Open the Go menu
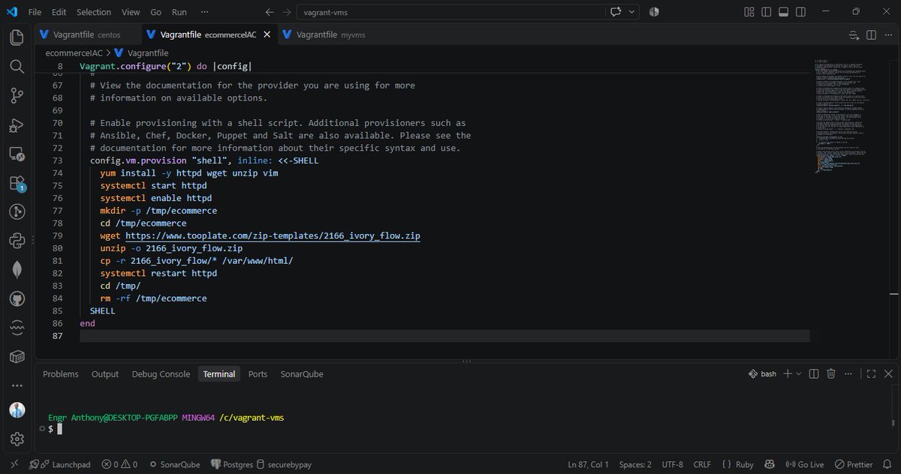The width and height of the screenshot is (901, 474). click(x=156, y=12)
